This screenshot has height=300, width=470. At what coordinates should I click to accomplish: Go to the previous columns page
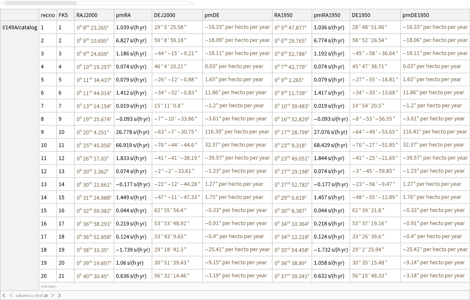click(x=11, y=295)
